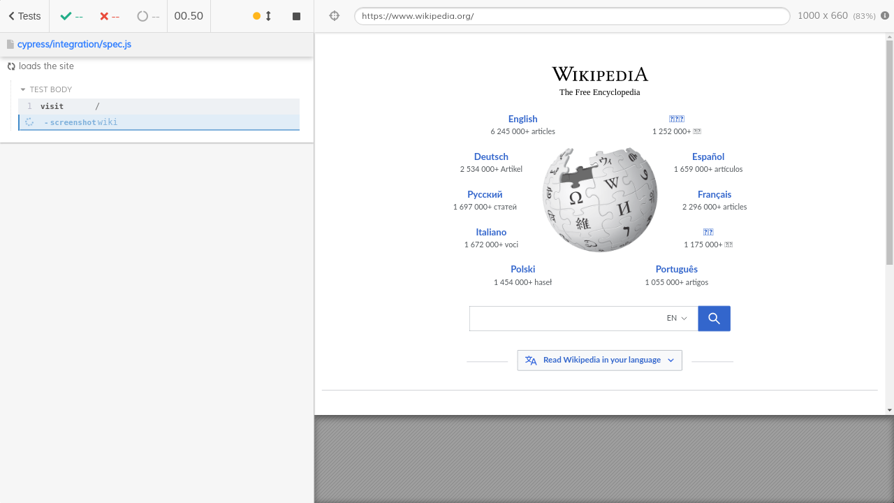
Task: Go back to the Tests list
Action: [24, 16]
